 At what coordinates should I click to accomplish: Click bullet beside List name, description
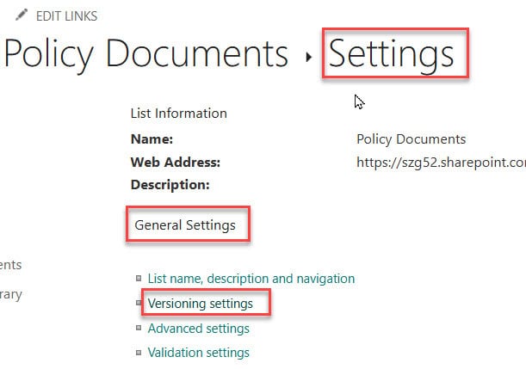139,278
